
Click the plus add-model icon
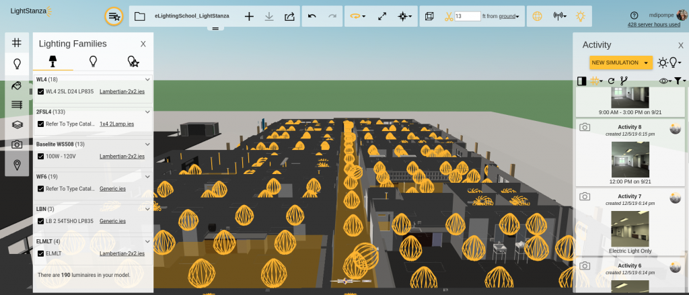[x=249, y=16]
